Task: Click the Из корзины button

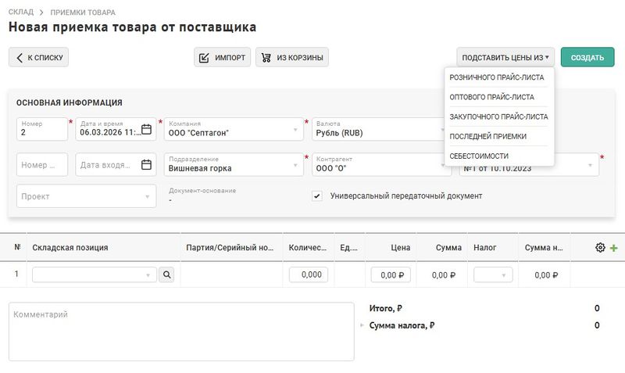Action: coord(292,57)
